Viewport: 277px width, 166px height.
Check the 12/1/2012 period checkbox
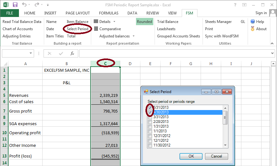150,141
